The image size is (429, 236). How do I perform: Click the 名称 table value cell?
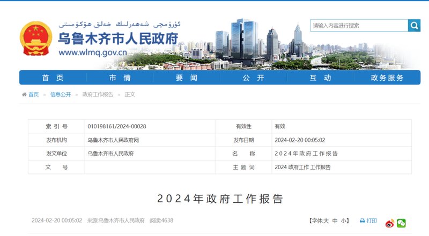click(x=342, y=154)
